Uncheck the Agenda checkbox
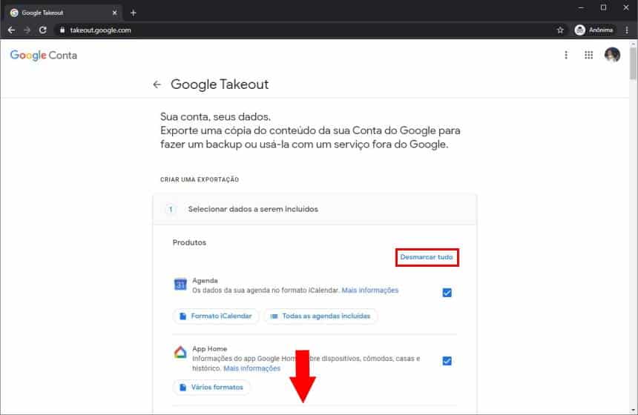 click(447, 293)
